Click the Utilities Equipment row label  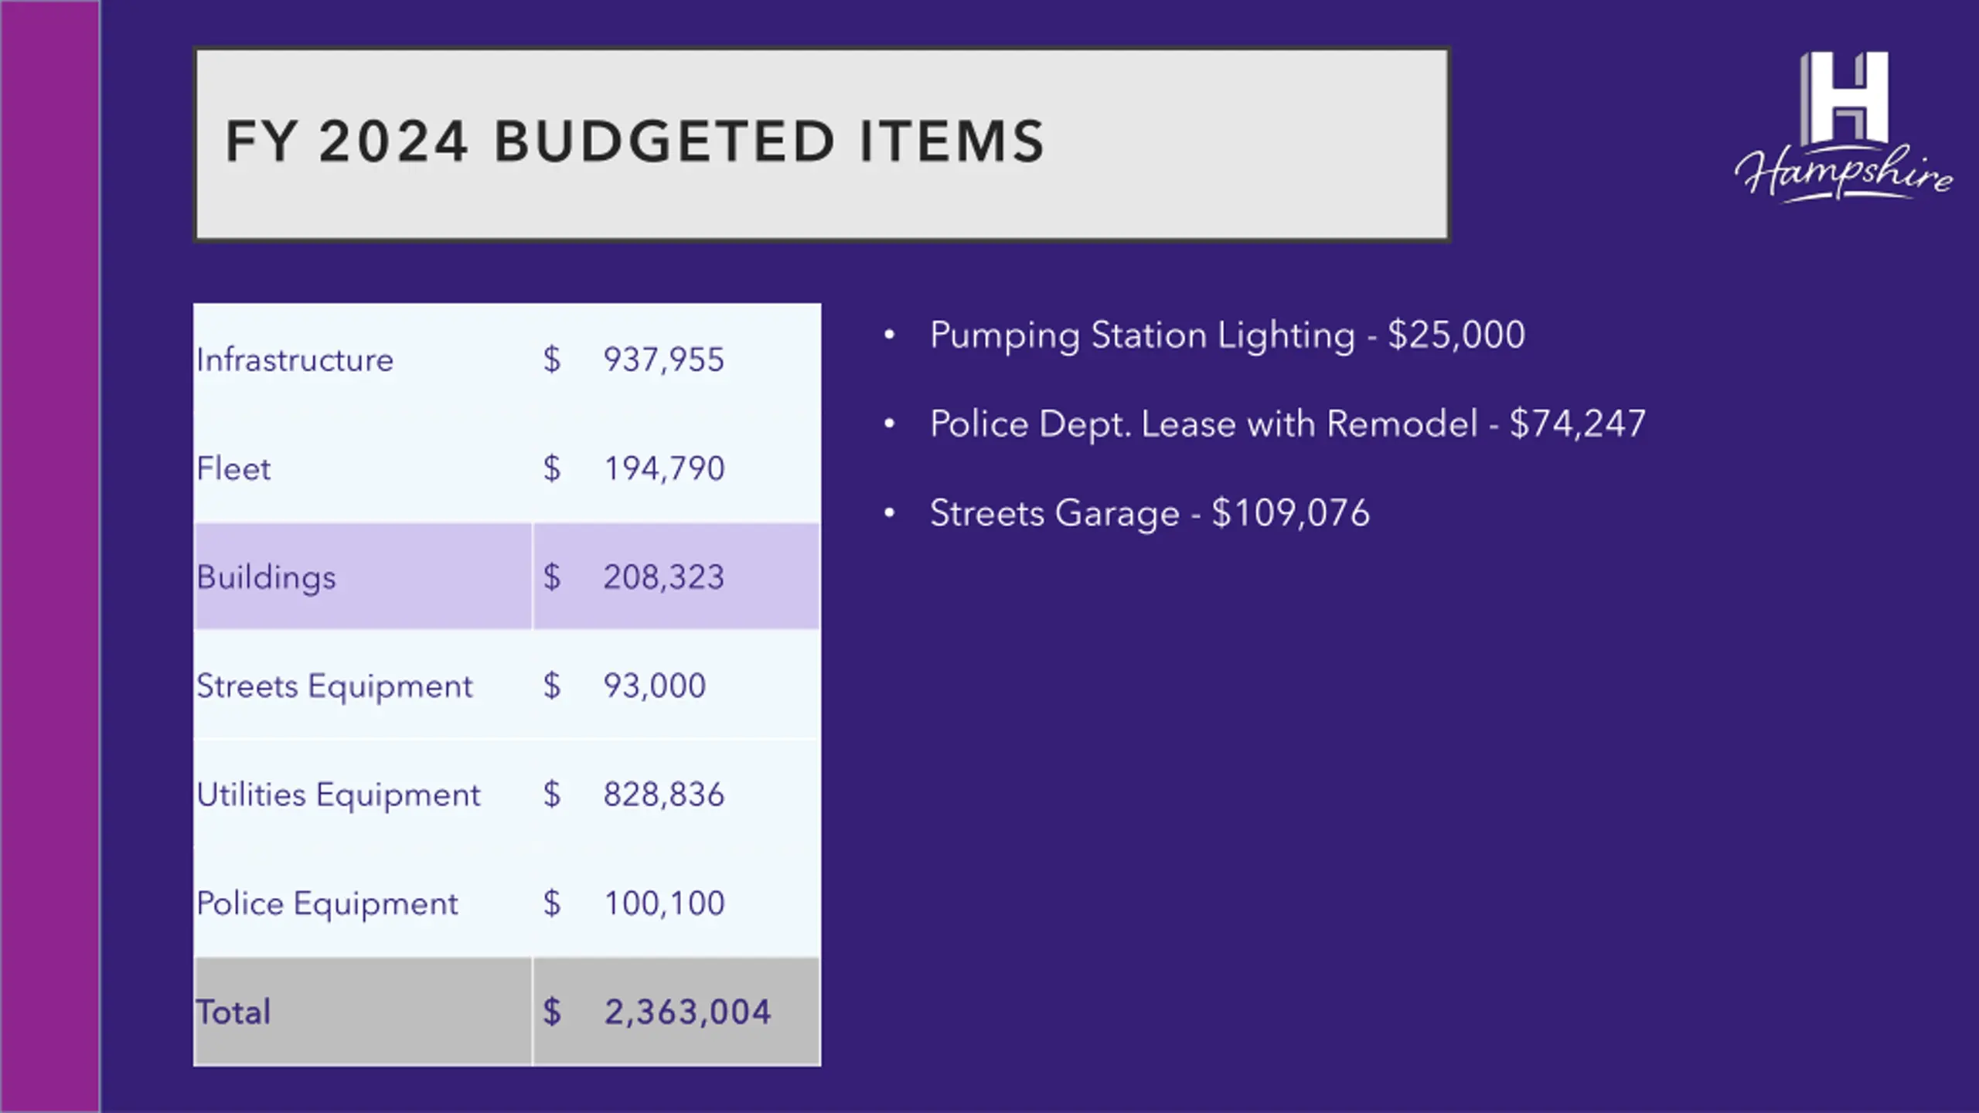click(338, 795)
